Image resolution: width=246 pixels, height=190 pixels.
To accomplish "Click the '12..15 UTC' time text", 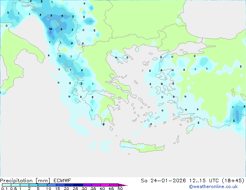I will pyautogui.click(x=204, y=181).
